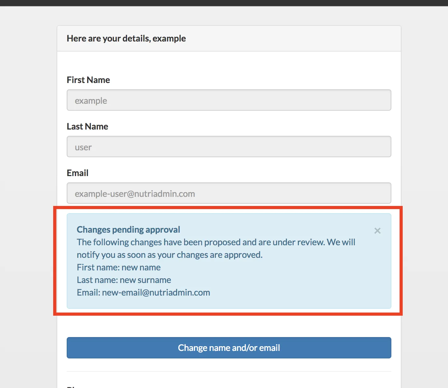The width and height of the screenshot is (448, 388).
Task: Click the 'First name: new name' pending line
Action: [119, 267]
